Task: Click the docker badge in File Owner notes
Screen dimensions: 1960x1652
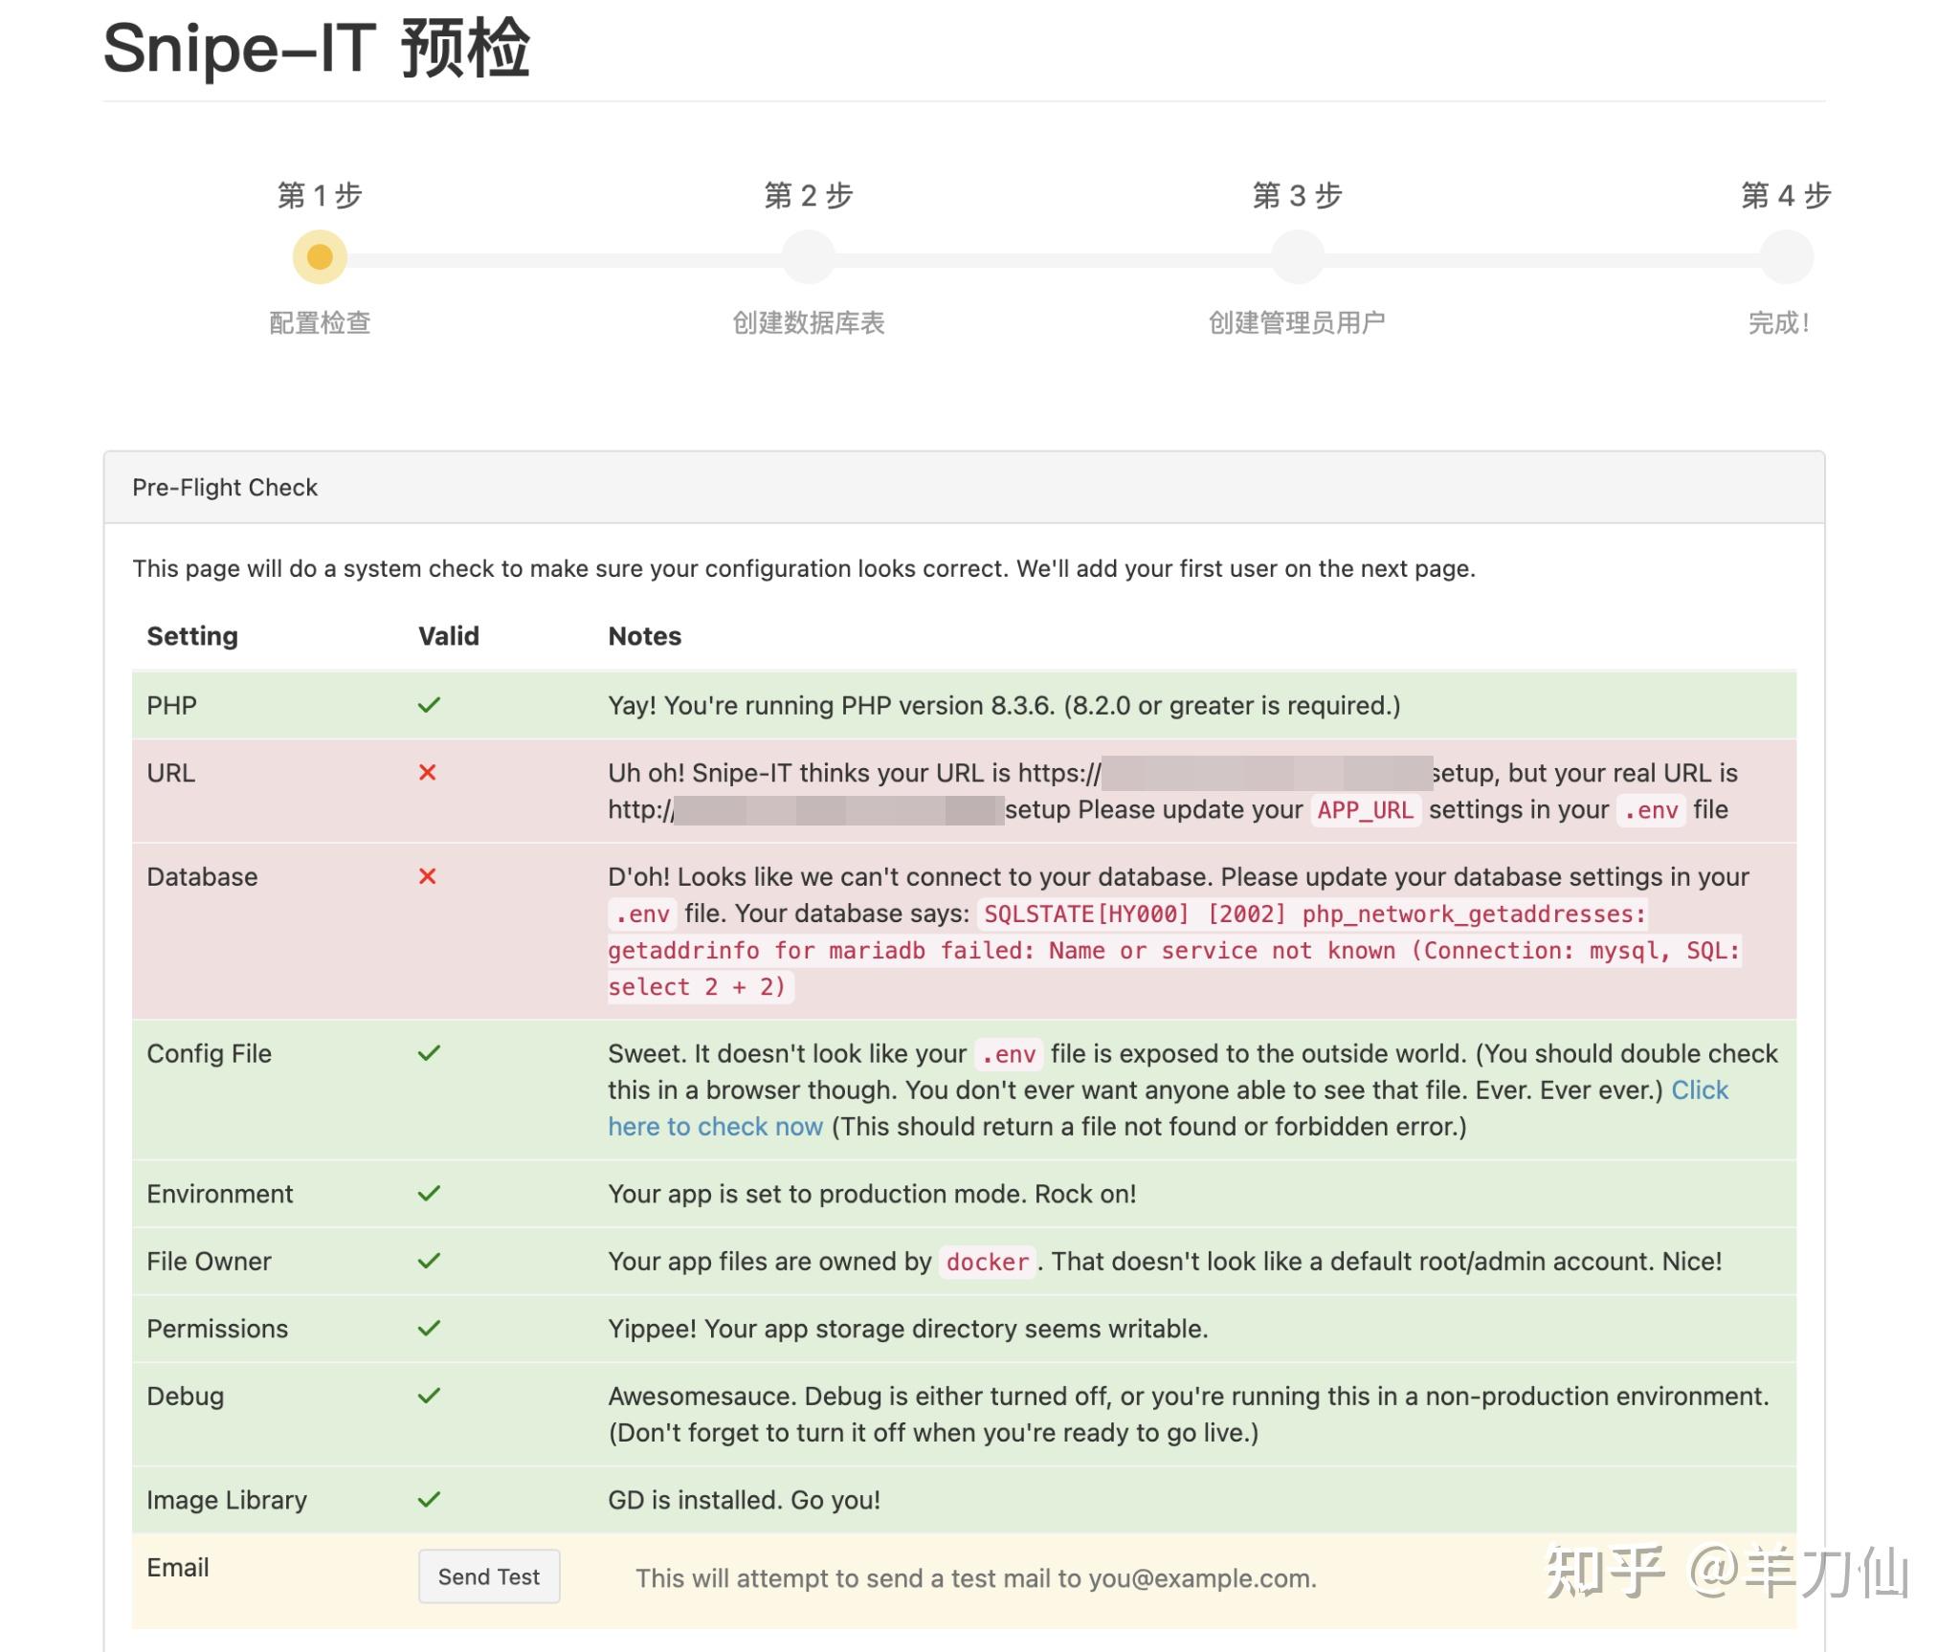Action: [988, 1262]
